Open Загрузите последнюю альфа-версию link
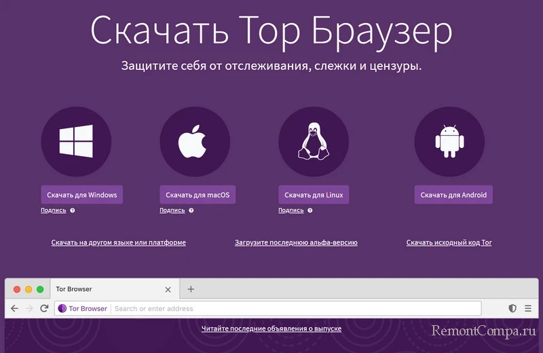 coord(296,242)
